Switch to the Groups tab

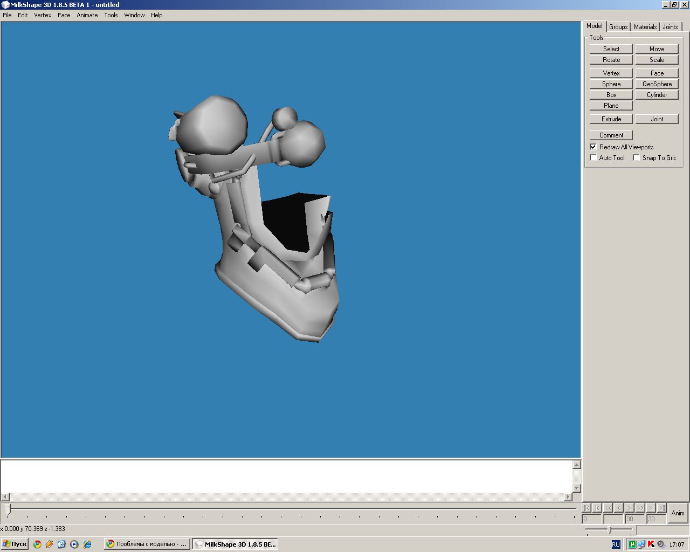tap(618, 27)
